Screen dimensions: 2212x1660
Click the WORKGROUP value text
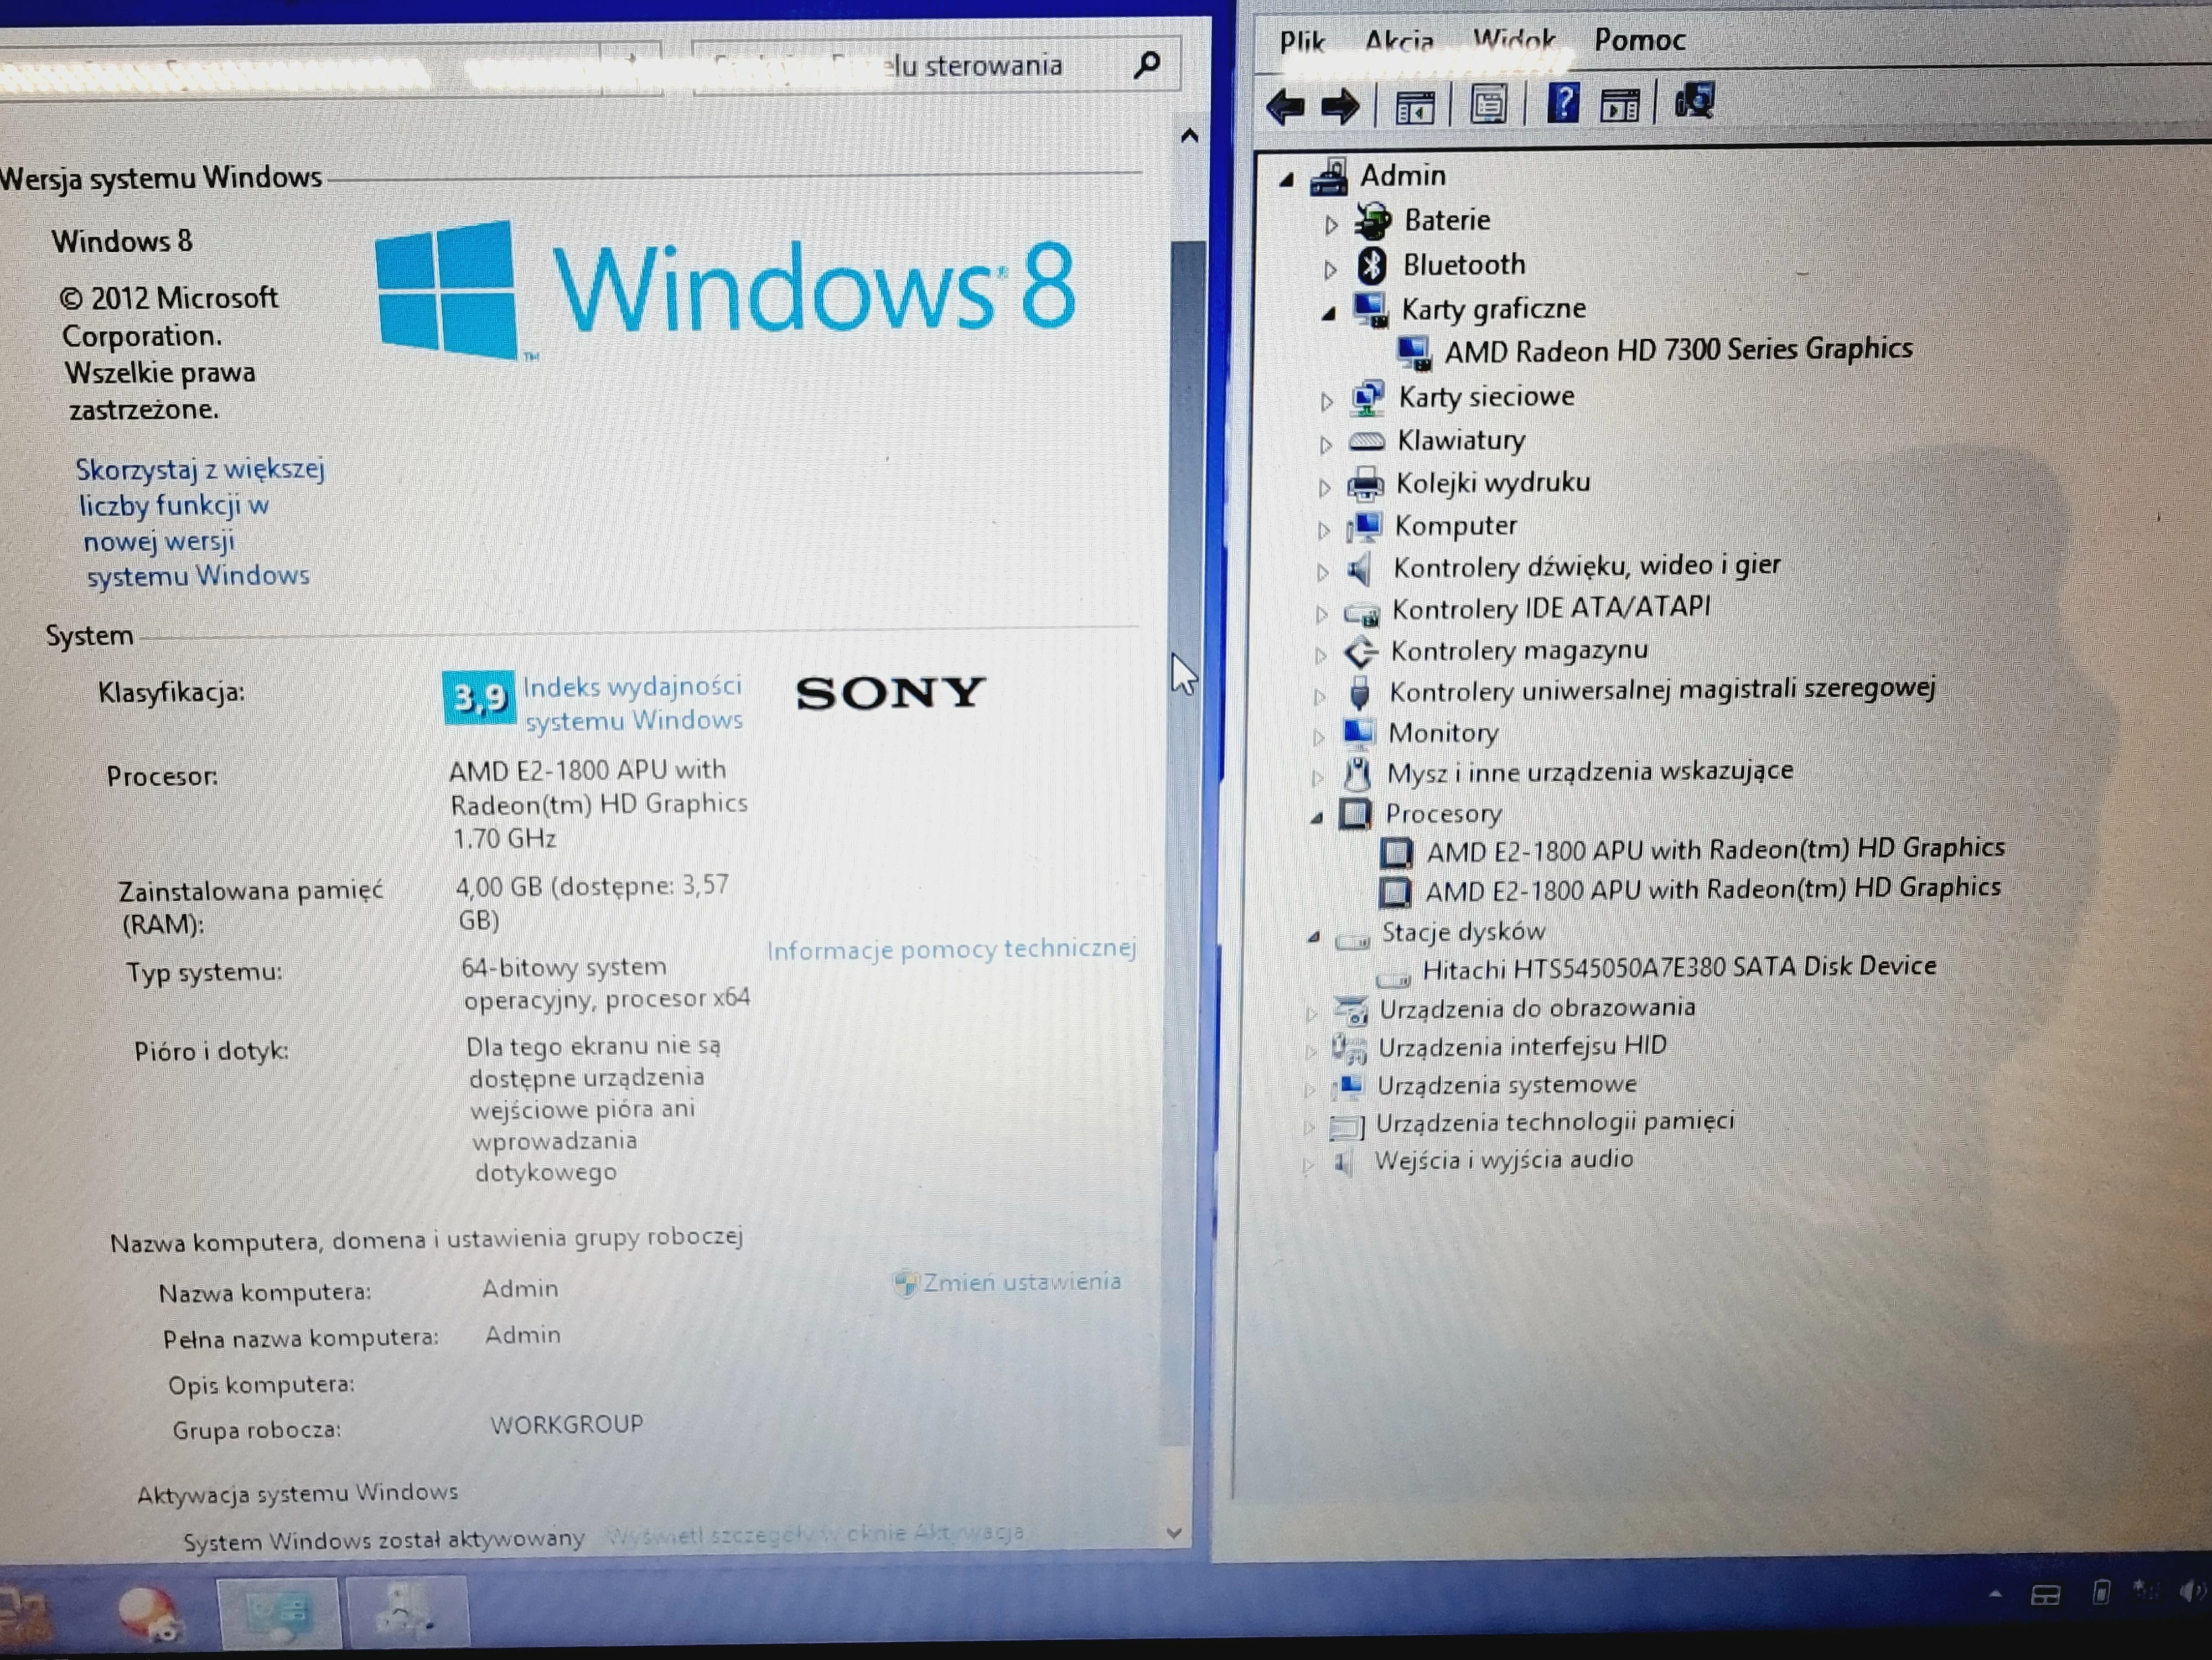567,1425
